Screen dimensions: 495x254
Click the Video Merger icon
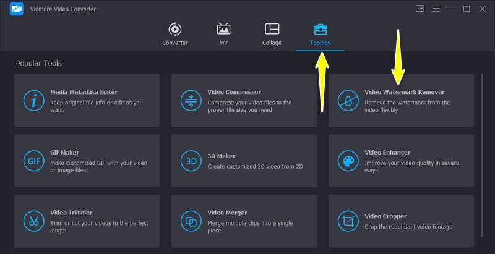[x=191, y=221]
